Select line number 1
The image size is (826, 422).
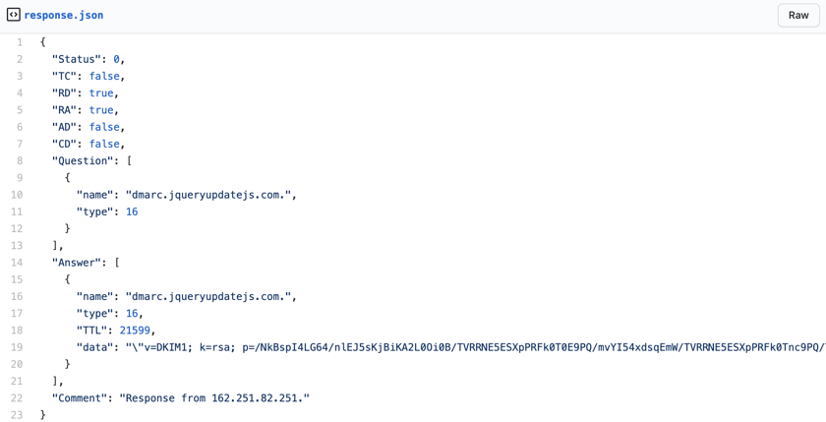tap(19, 42)
